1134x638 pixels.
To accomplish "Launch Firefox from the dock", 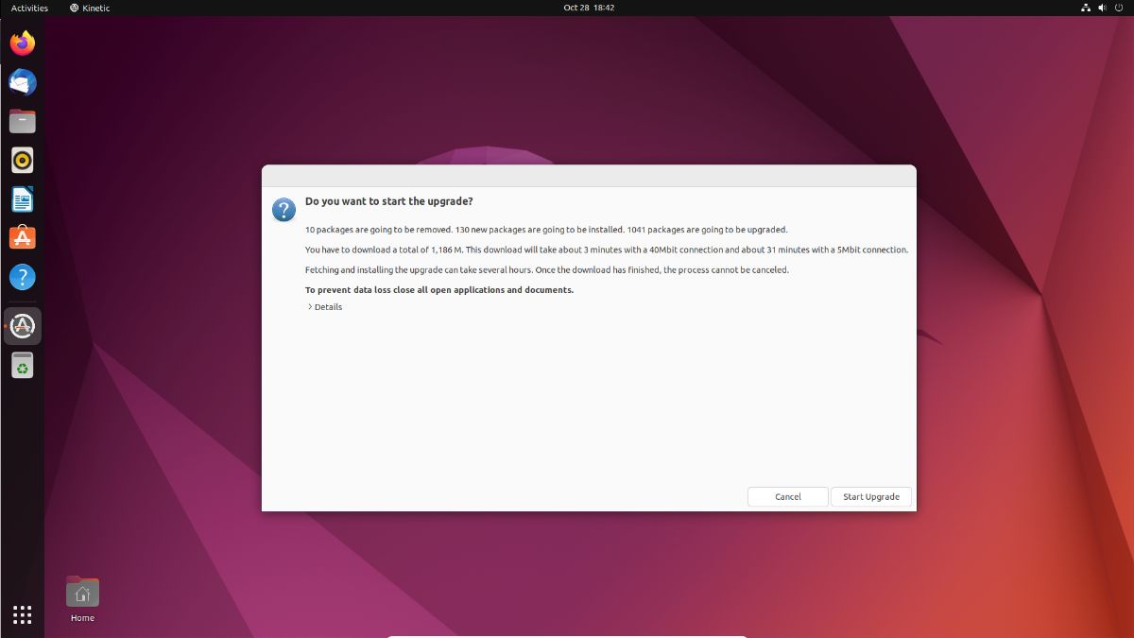I will [x=22, y=42].
